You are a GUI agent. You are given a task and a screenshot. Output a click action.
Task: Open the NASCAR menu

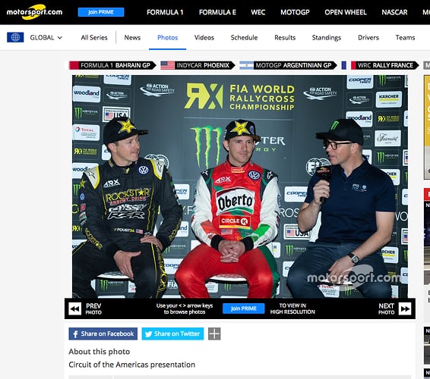pyautogui.click(x=394, y=12)
